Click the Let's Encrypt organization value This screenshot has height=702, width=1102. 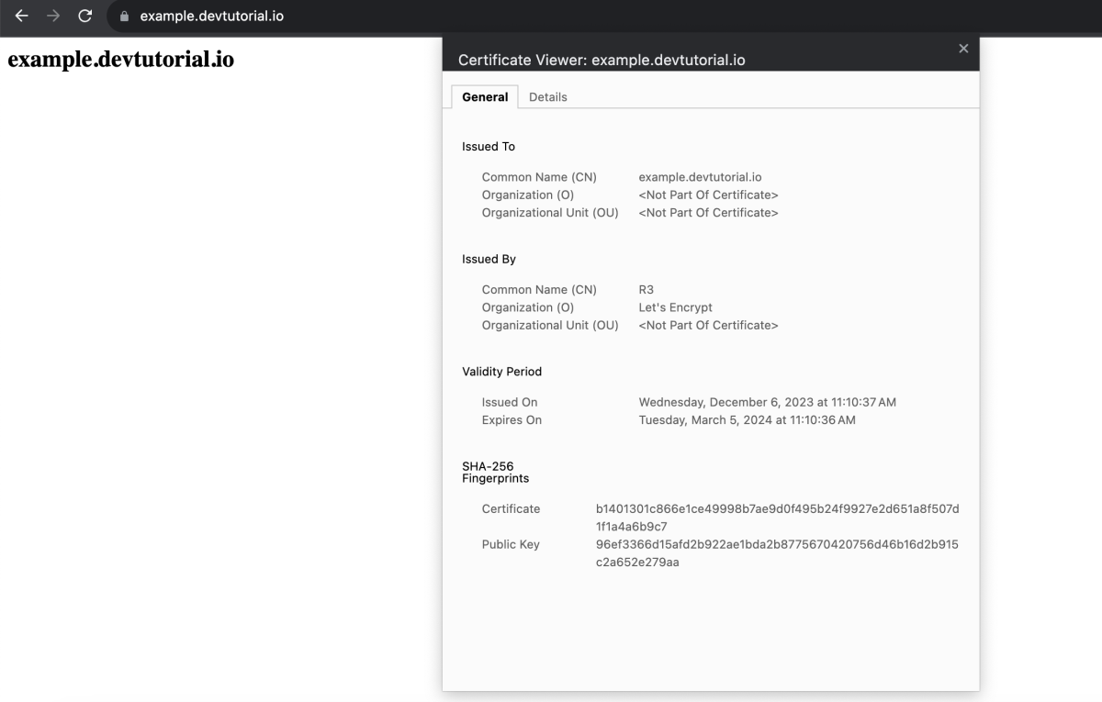click(675, 307)
